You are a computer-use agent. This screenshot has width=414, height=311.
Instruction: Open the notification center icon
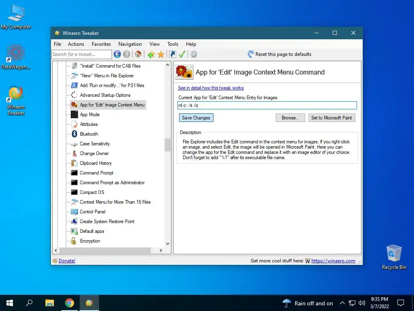[x=401, y=303]
